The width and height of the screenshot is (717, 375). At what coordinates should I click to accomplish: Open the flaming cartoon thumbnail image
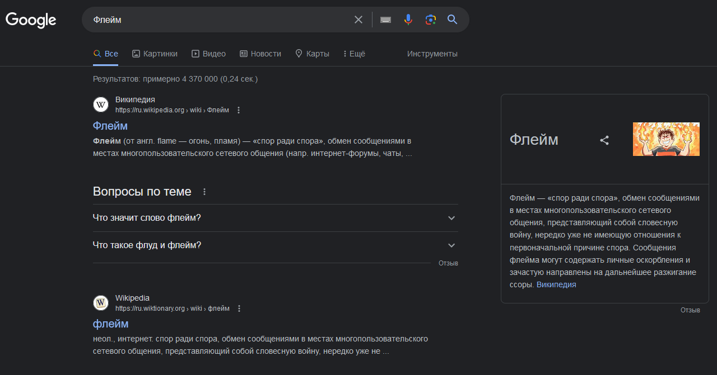[x=666, y=139]
